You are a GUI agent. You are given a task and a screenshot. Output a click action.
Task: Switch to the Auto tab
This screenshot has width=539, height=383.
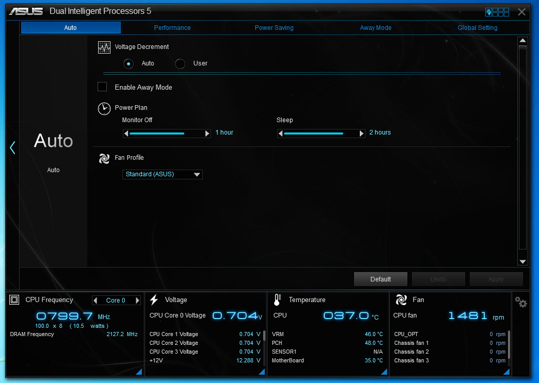click(x=71, y=27)
